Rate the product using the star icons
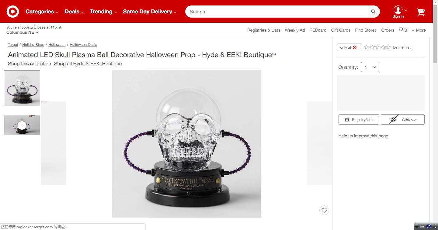 (x=377, y=47)
